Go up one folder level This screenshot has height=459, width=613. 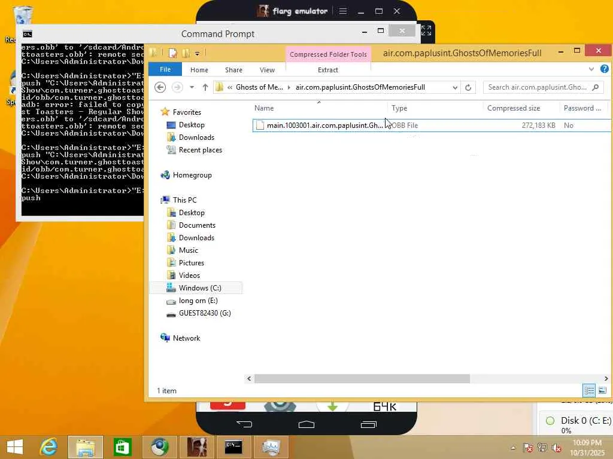click(x=205, y=87)
